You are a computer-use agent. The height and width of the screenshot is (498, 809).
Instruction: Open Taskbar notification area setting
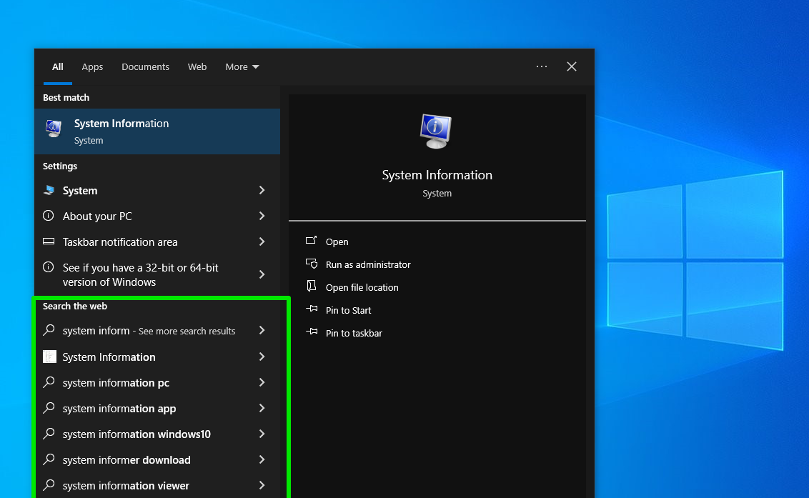[x=157, y=242]
